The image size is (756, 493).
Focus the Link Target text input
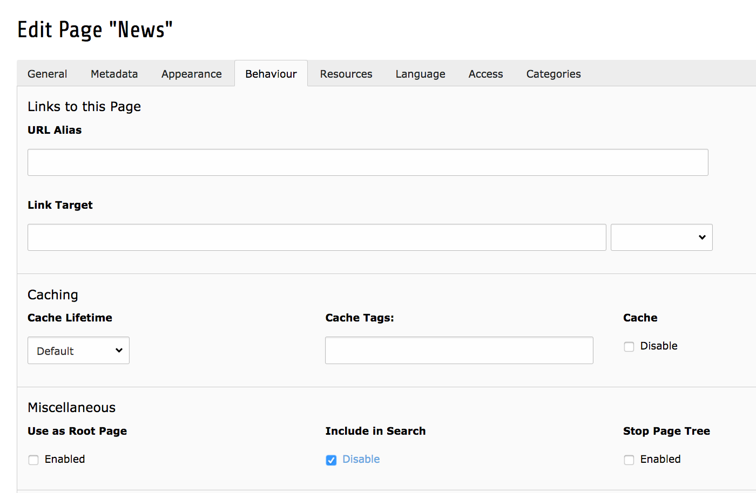click(316, 237)
